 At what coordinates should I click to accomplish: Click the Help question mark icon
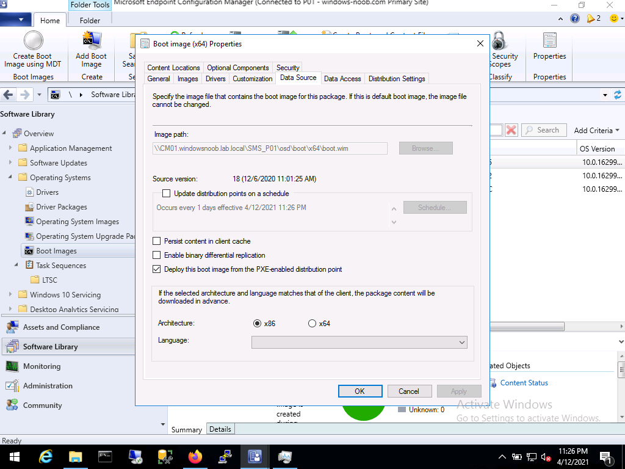pyautogui.click(x=575, y=18)
